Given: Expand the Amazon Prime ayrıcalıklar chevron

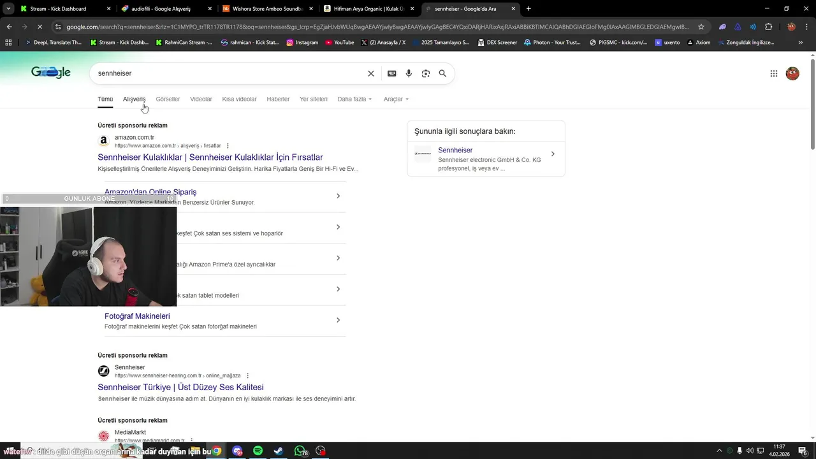Looking at the screenshot, I should click(338, 258).
